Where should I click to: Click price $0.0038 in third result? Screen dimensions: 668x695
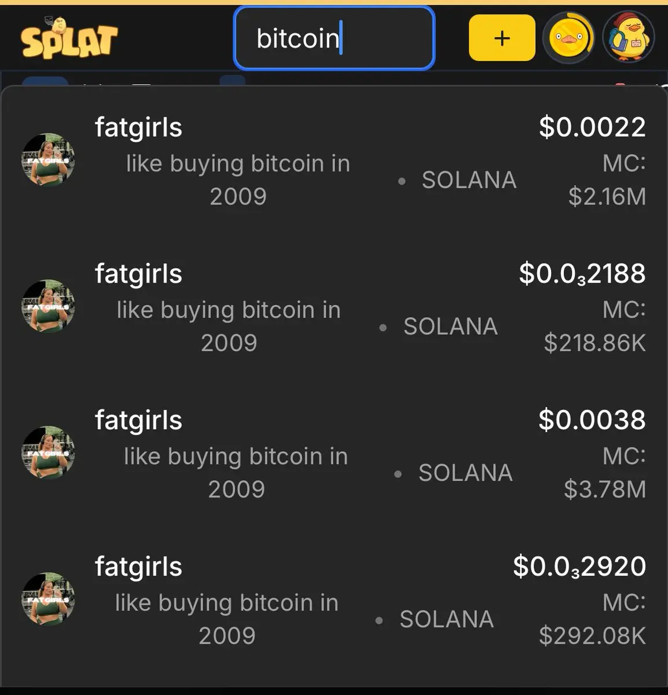pyautogui.click(x=592, y=420)
